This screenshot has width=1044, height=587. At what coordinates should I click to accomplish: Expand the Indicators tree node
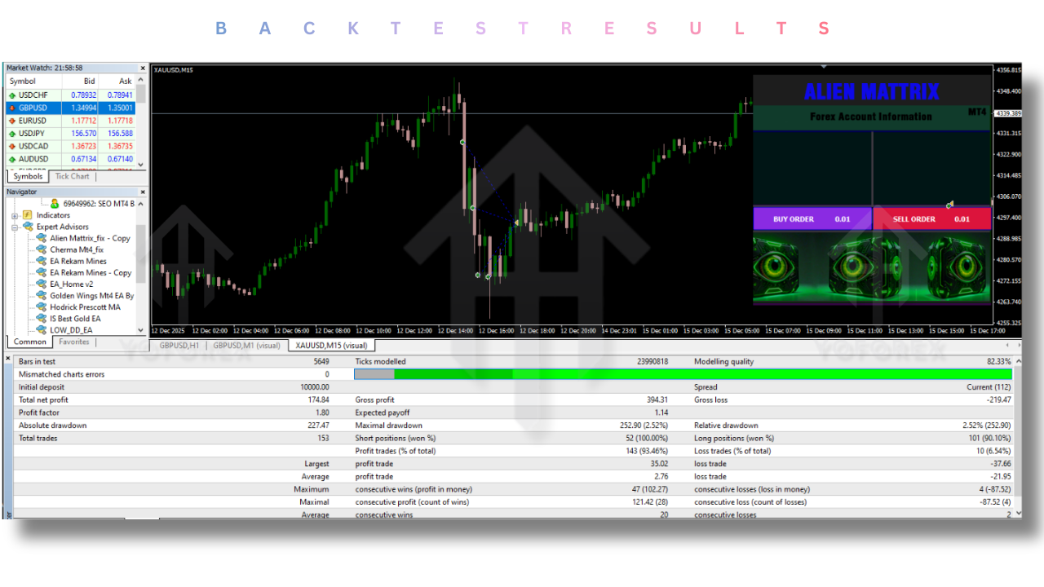(x=15, y=215)
